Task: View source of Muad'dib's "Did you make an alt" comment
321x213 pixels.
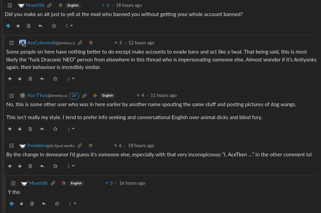Action: [x=28, y=26]
